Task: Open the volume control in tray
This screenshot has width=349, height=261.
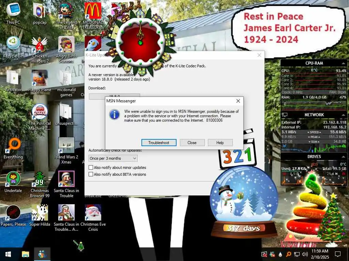Action: [x=305, y=254]
